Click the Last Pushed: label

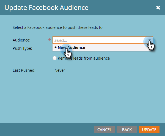click(x=24, y=70)
